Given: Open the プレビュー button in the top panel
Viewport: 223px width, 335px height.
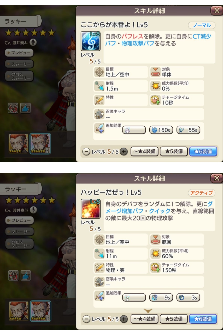Looking at the screenshot, I should (19, 53).
